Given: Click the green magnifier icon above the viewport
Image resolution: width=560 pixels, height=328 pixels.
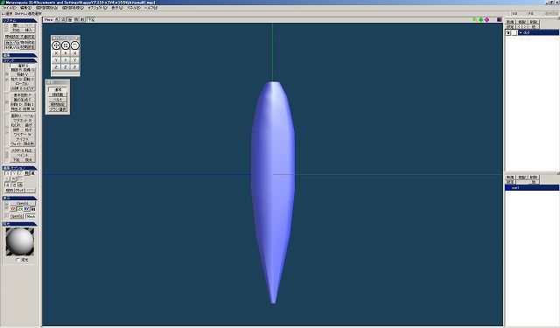Looking at the screenshot, I should 474,19.
